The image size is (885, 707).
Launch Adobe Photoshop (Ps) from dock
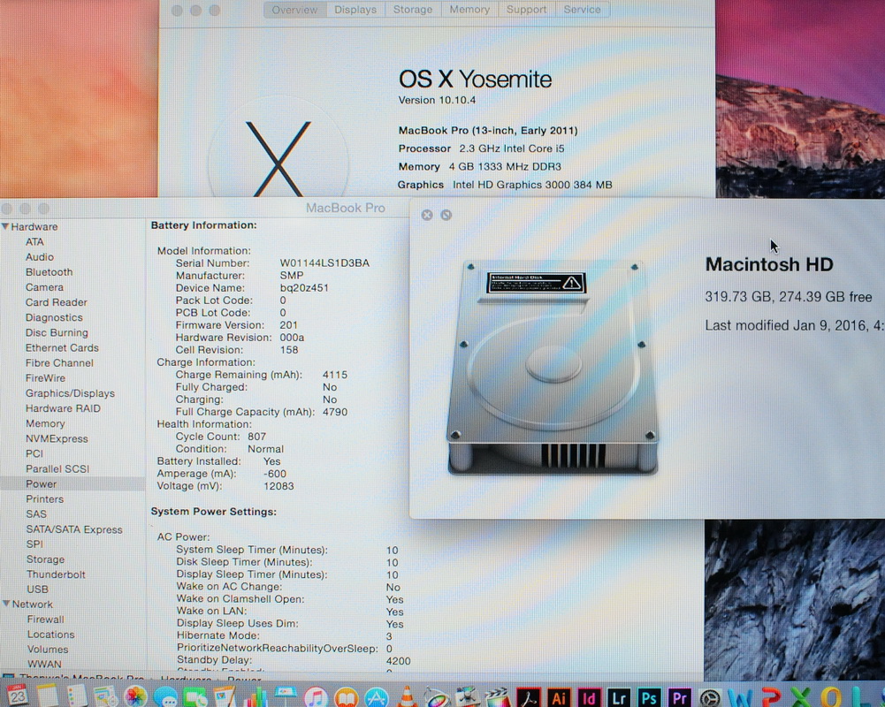click(649, 697)
